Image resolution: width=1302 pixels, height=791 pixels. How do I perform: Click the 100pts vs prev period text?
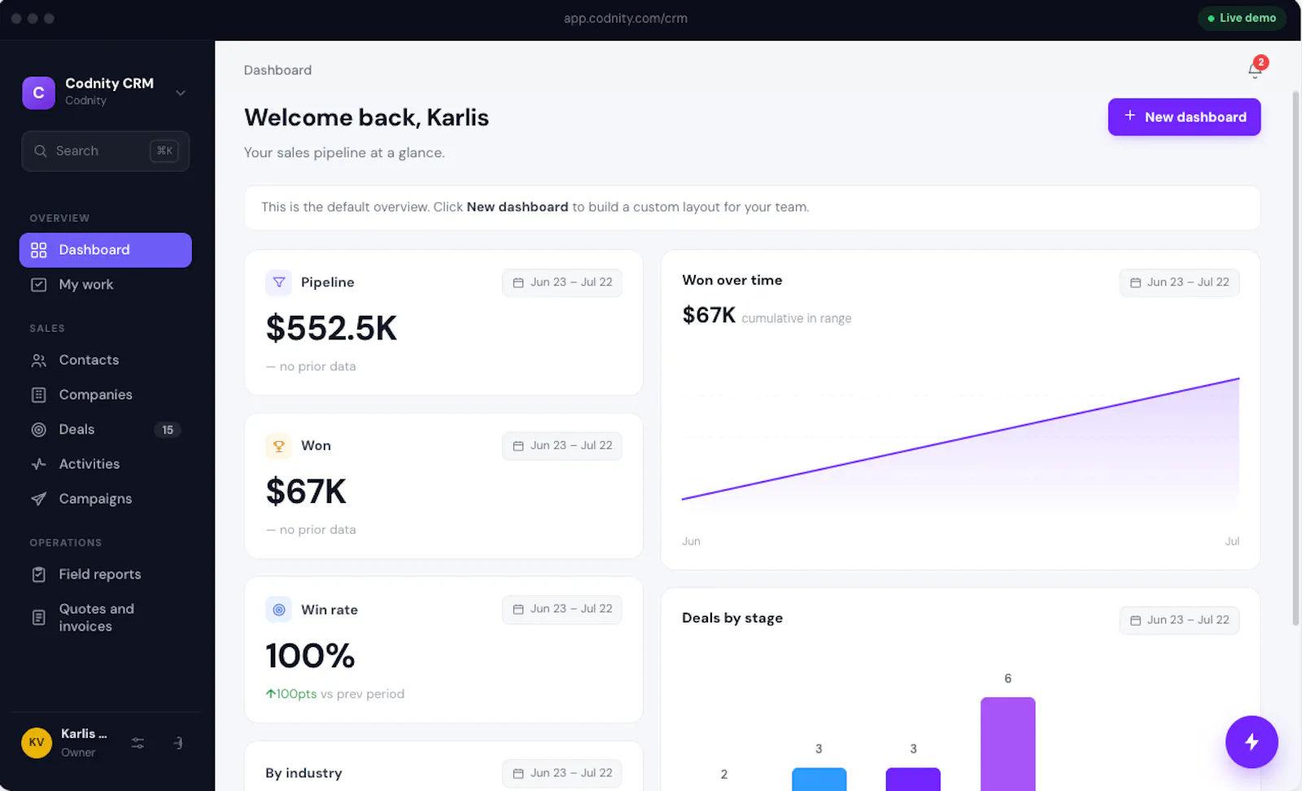[334, 694]
